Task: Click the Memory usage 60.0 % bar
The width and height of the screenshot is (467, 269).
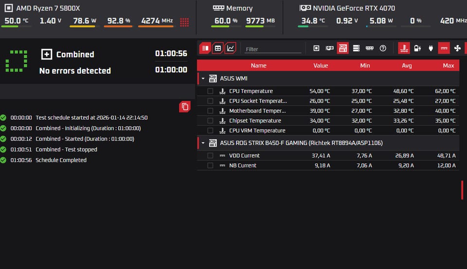Action: (x=226, y=26)
